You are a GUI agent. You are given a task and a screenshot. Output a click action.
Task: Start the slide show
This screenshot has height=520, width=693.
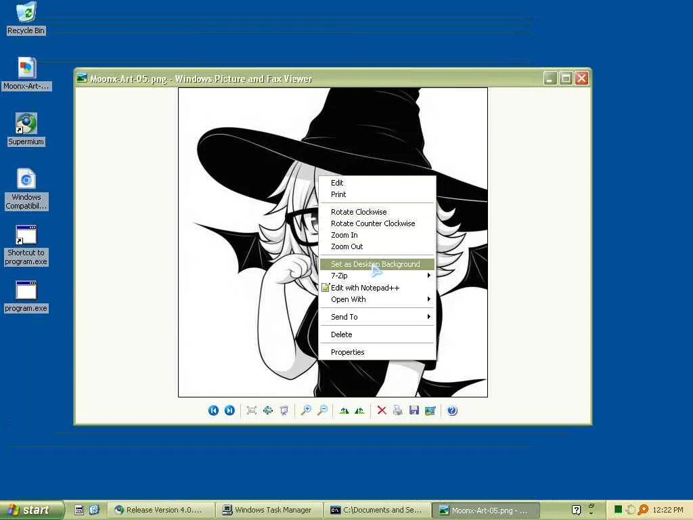[284, 411]
